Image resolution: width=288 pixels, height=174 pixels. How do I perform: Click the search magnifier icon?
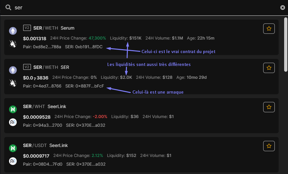[x=8, y=7]
